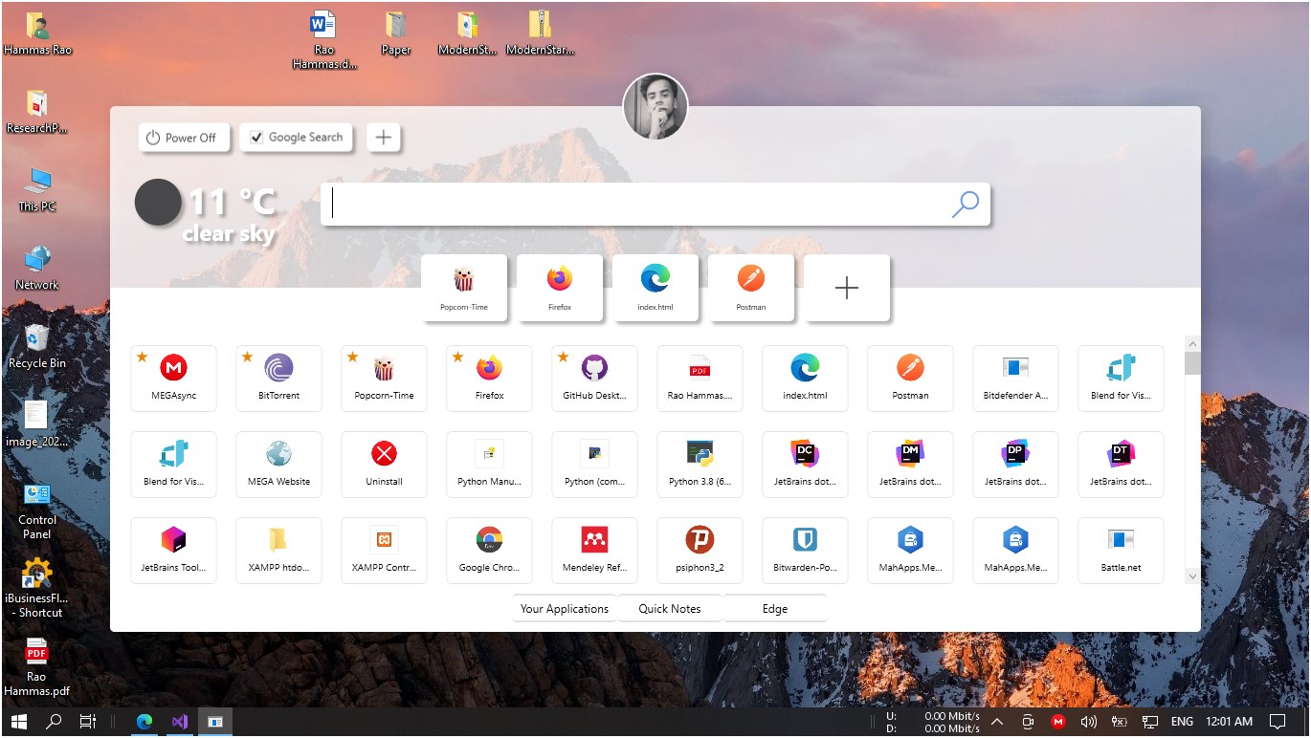Click the user profile picture
1311x738 pixels.
point(655,106)
